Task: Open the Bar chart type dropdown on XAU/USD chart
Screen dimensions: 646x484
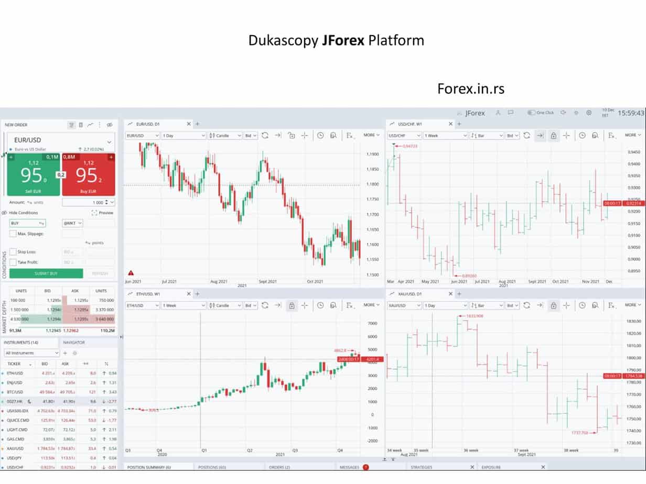Action: tap(486, 305)
